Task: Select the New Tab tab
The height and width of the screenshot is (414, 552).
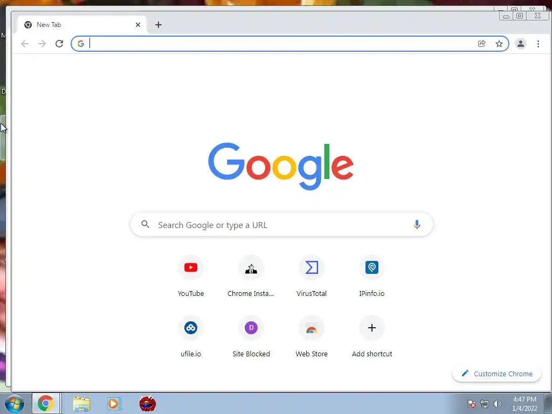Action: tap(82, 25)
